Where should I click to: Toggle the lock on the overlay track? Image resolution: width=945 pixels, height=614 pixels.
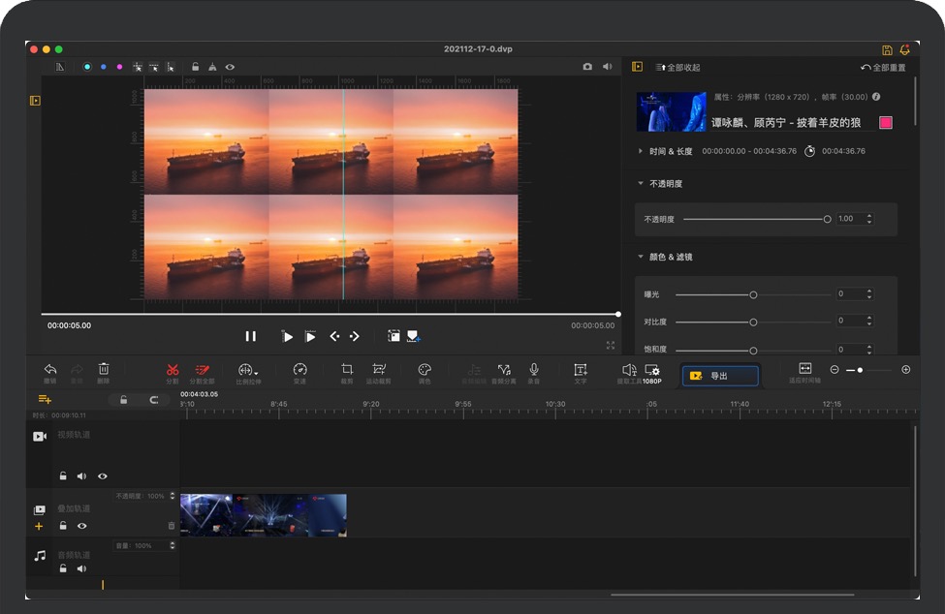(63, 526)
